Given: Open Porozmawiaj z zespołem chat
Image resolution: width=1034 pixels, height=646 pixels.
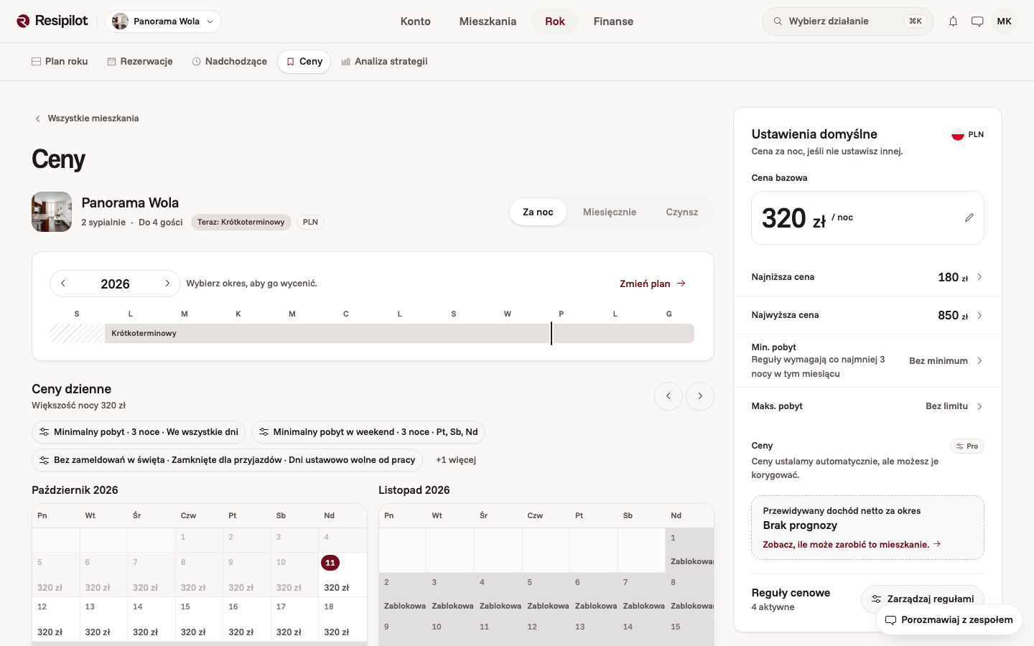Looking at the screenshot, I should tap(949, 620).
